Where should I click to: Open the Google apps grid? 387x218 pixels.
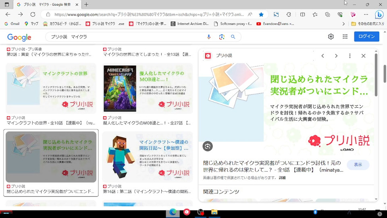(345, 37)
